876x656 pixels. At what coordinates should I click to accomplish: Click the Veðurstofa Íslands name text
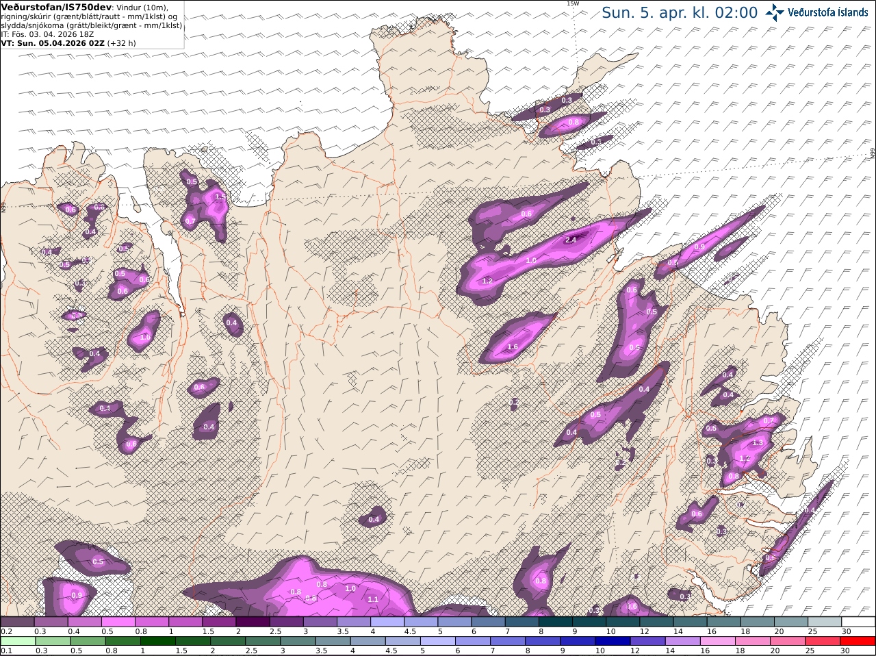828,12
